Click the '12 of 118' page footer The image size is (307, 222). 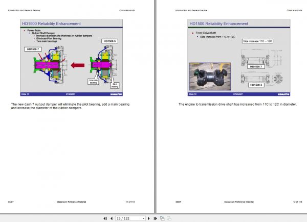pos(298,202)
